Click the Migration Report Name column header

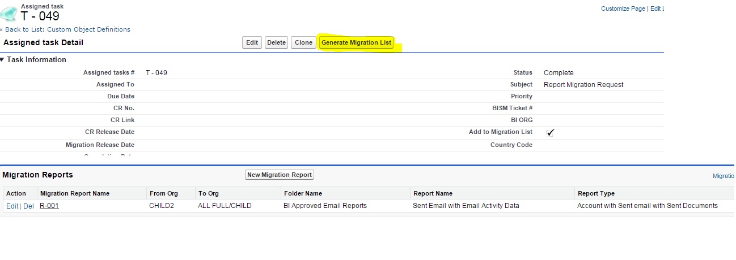(x=75, y=193)
